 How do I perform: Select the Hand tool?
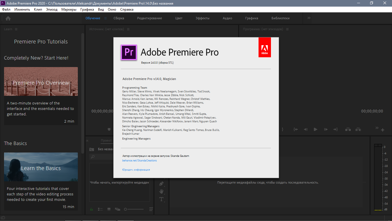point(161,191)
